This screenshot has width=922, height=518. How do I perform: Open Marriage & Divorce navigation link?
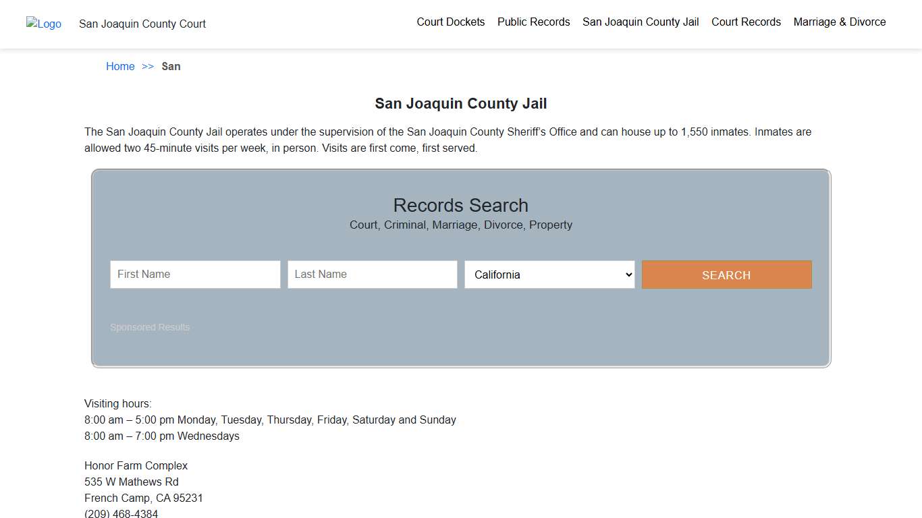click(839, 22)
